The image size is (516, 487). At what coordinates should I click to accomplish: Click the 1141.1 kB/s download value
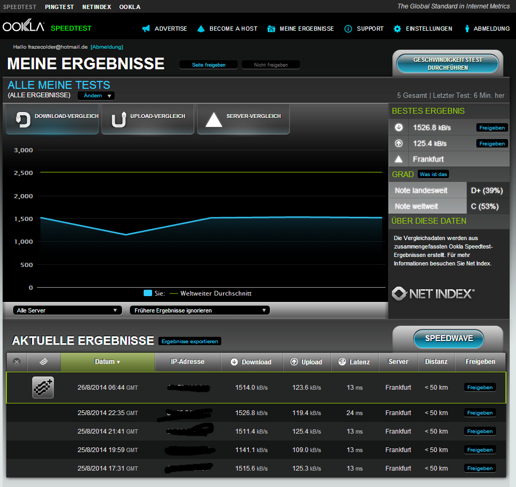[251, 450]
